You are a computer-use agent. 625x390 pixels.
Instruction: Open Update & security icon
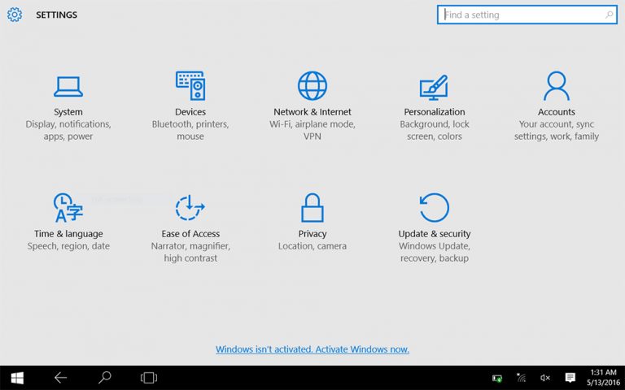(x=435, y=208)
